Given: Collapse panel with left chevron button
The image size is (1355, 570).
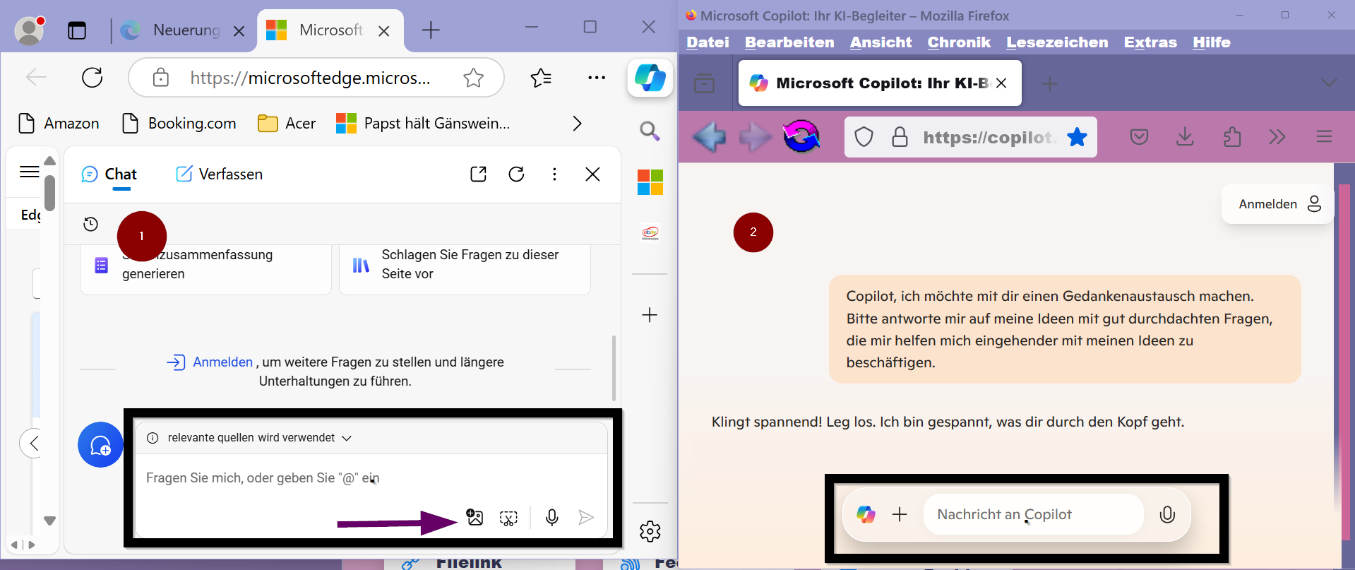Looking at the screenshot, I should click(x=32, y=444).
